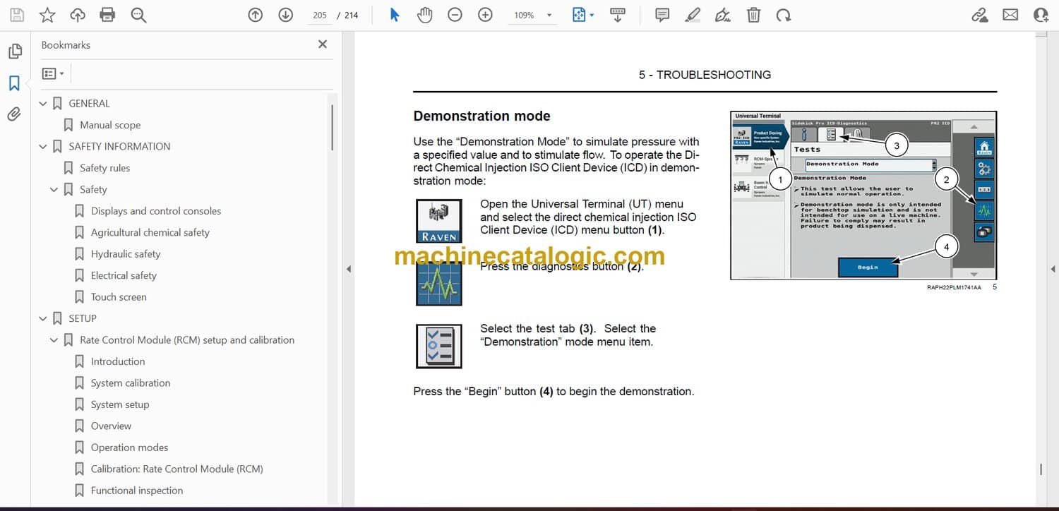Click the Zoom out minus icon

pyautogui.click(x=455, y=15)
